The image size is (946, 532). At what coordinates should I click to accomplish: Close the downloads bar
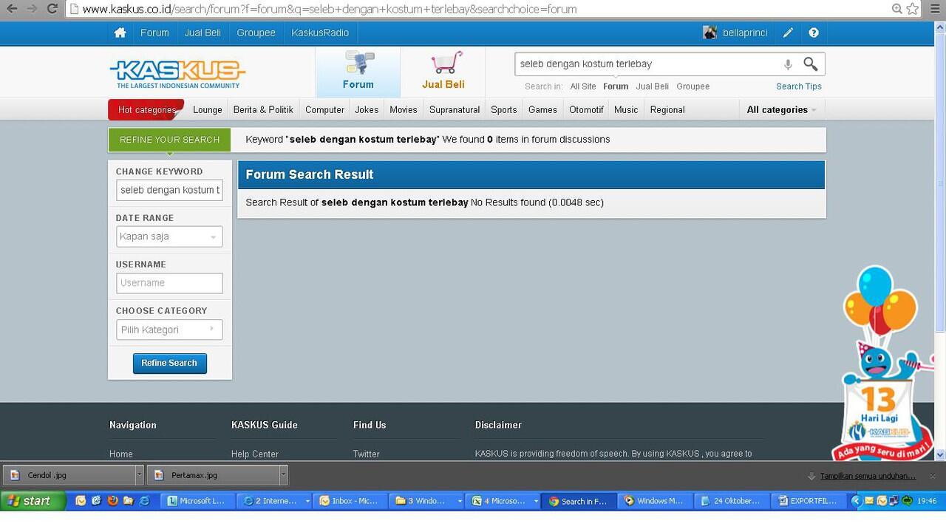(933, 476)
